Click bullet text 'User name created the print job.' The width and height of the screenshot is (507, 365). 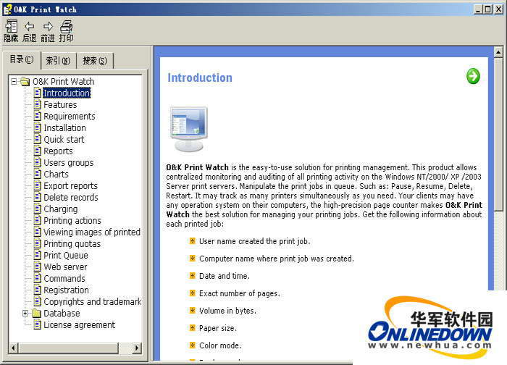[x=254, y=241]
